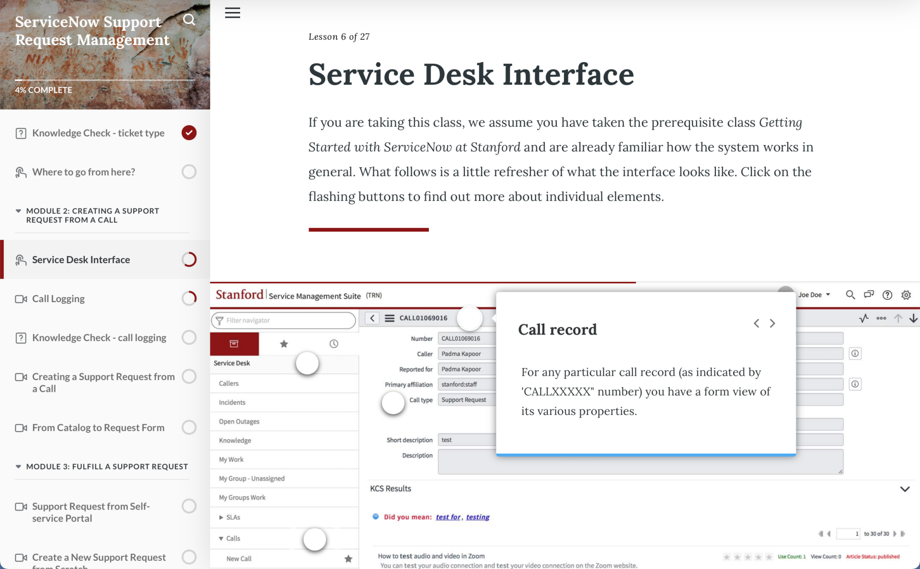Screen dimensions: 920x569
Task: Switch to the history clock tab
Action: tap(333, 344)
